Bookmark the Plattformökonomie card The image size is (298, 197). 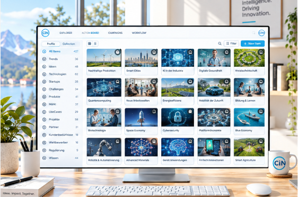click(x=226, y=111)
